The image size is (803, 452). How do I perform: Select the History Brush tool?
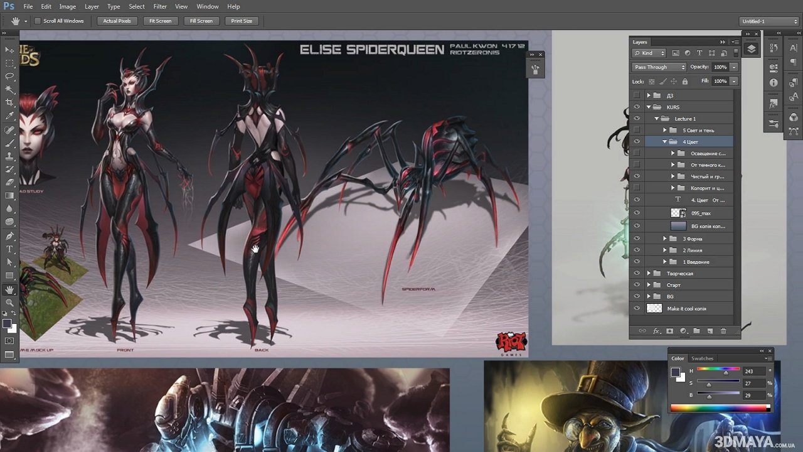point(9,169)
